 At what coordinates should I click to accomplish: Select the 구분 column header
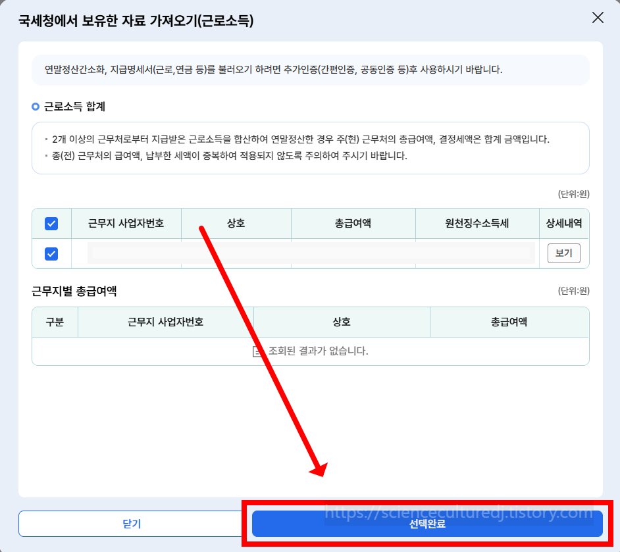pyautogui.click(x=55, y=322)
